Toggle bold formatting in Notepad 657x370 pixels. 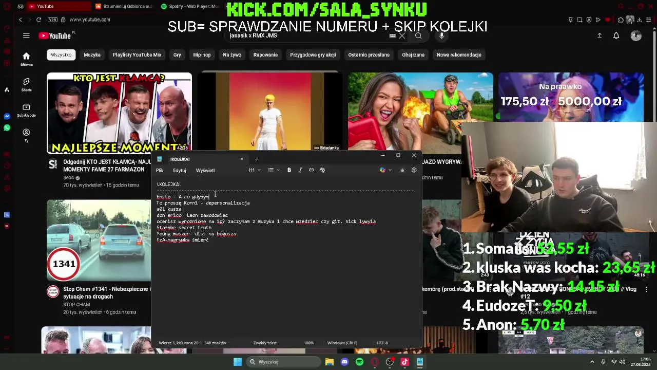pos(289,170)
